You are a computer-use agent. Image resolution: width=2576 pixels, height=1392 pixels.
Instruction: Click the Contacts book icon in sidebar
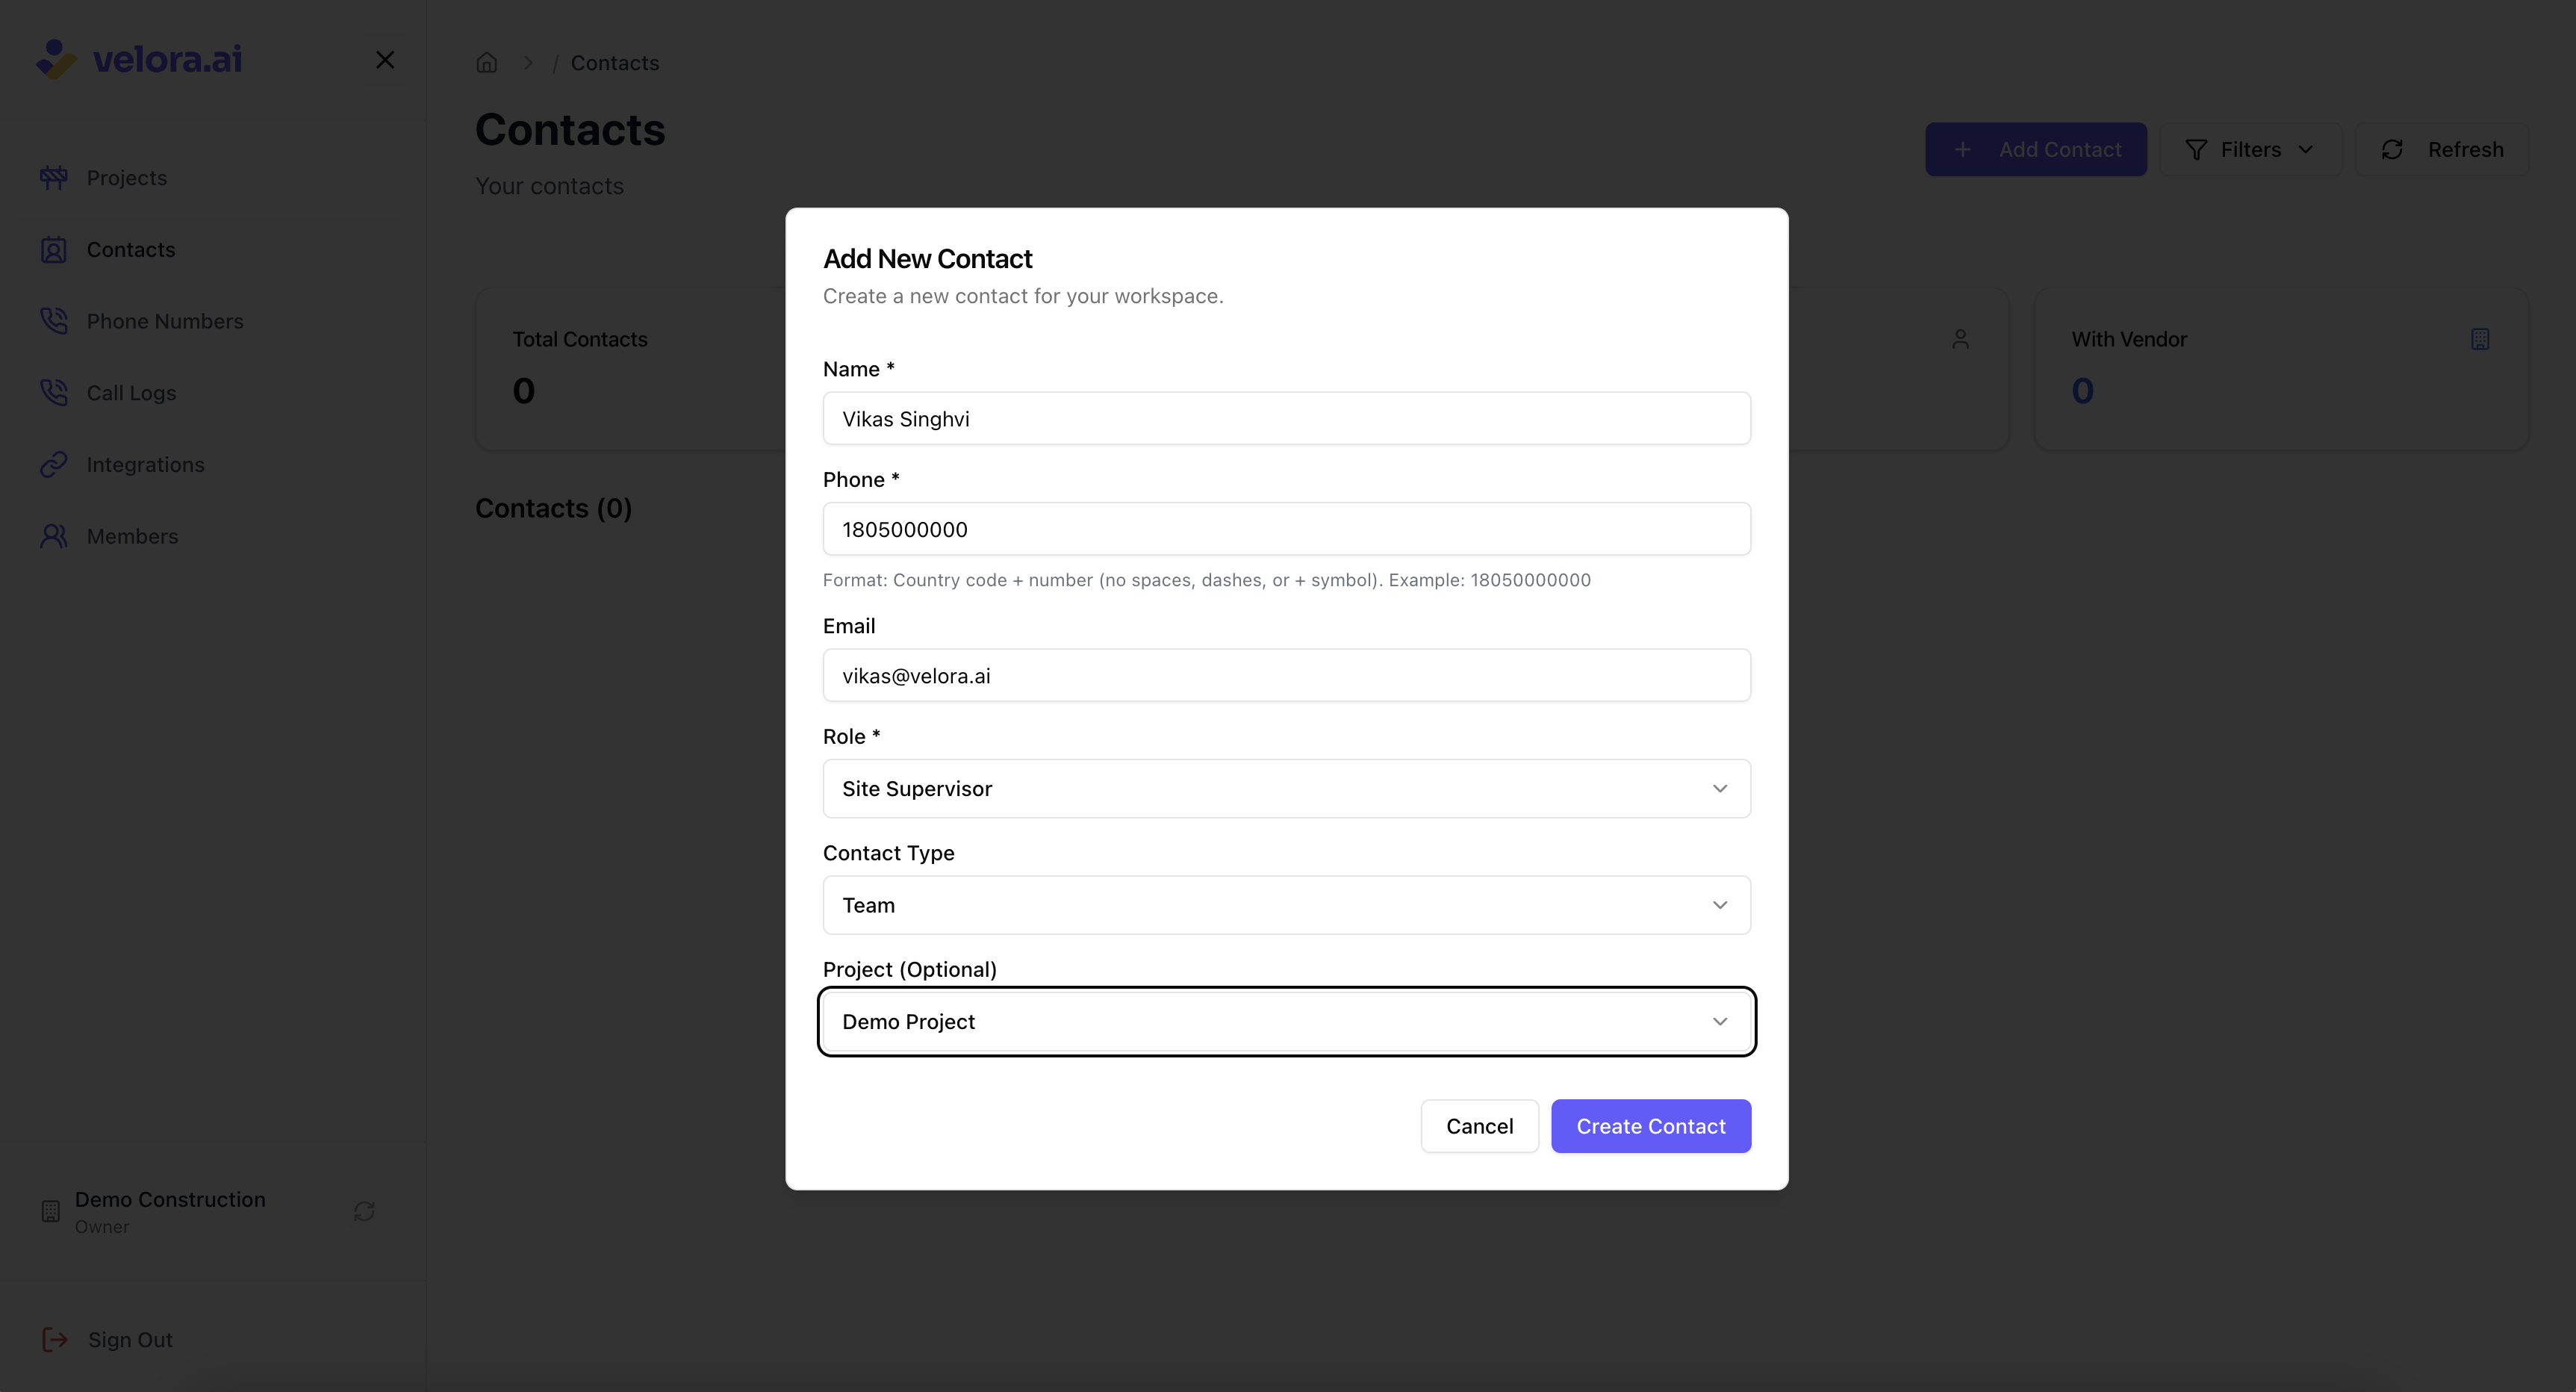coord(54,250)
